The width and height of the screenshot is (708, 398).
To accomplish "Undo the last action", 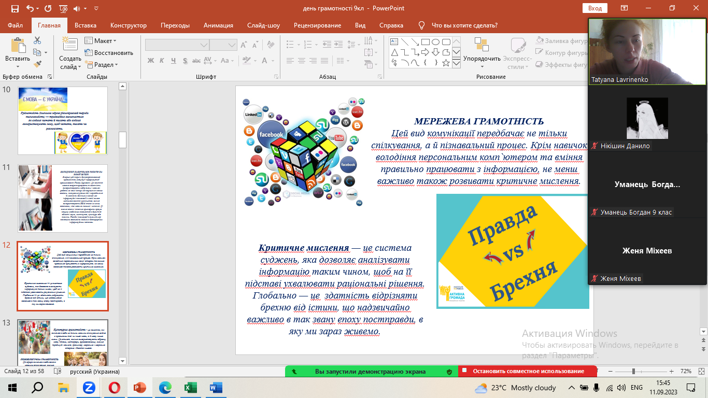I will coord(30,8).
